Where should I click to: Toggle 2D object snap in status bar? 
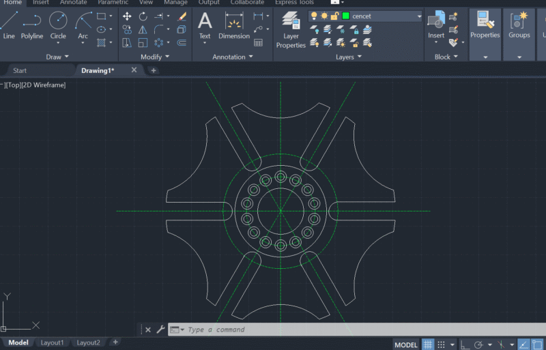(537, 345)
